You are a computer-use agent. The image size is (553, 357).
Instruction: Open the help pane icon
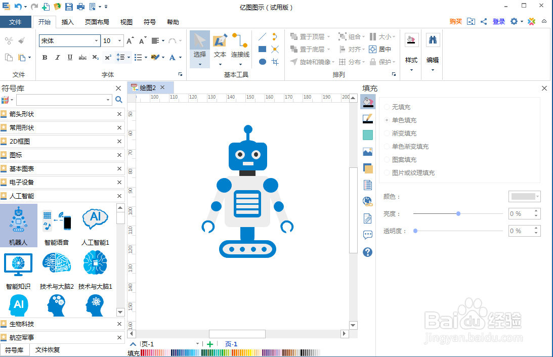367,252
